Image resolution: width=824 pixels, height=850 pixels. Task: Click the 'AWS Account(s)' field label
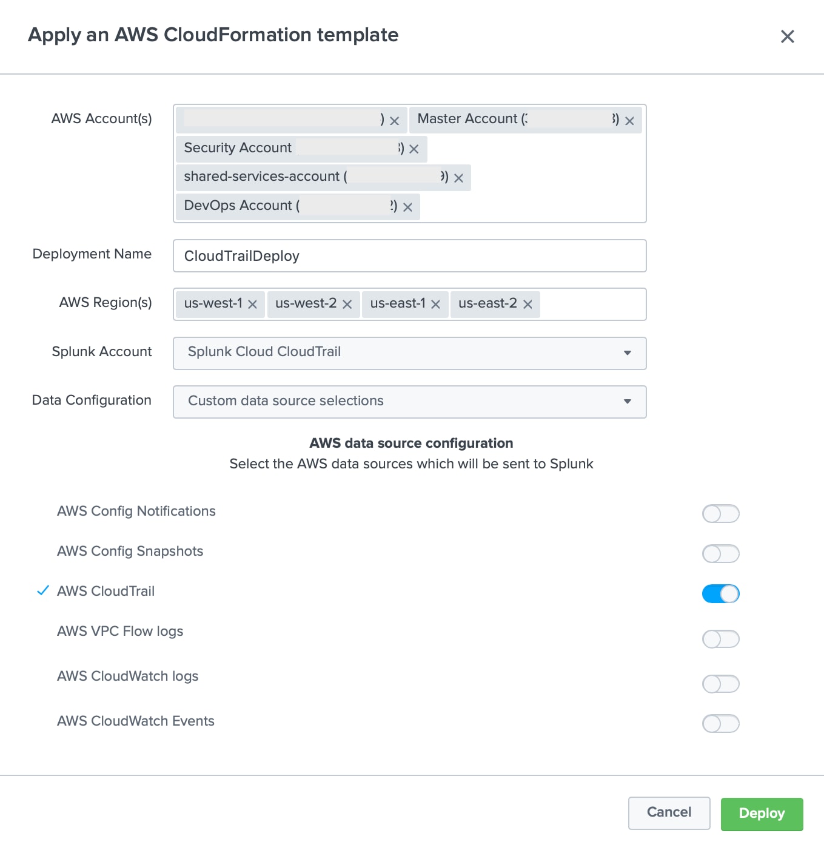tap(102, 118)
